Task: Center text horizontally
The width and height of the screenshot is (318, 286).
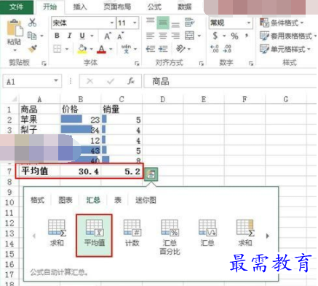Action: (163, 36)
